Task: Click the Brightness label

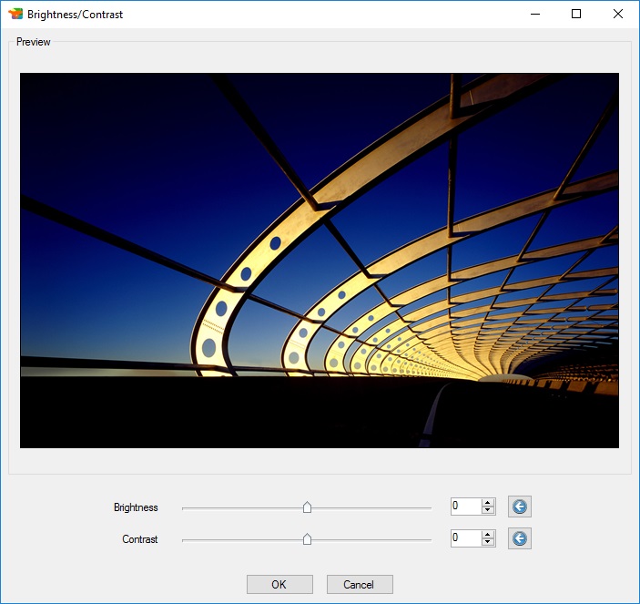Action: point(136,507)
